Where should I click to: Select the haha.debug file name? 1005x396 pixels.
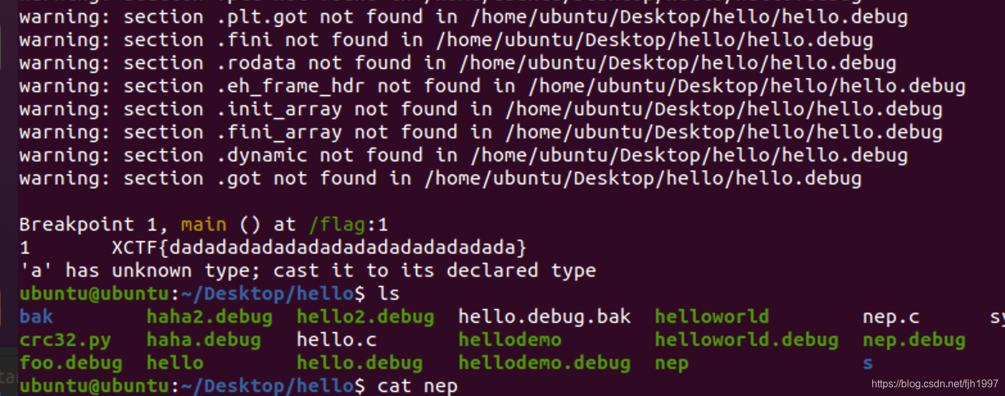tap(203, 340)
